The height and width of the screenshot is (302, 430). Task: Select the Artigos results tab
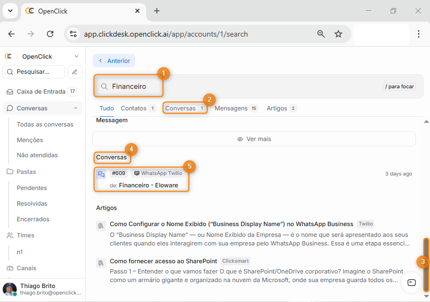[x=281, y=108]
